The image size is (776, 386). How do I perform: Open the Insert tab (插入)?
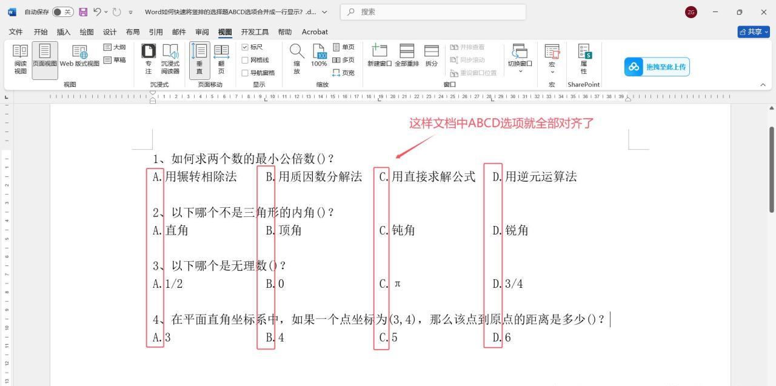[x=64, y=32]
